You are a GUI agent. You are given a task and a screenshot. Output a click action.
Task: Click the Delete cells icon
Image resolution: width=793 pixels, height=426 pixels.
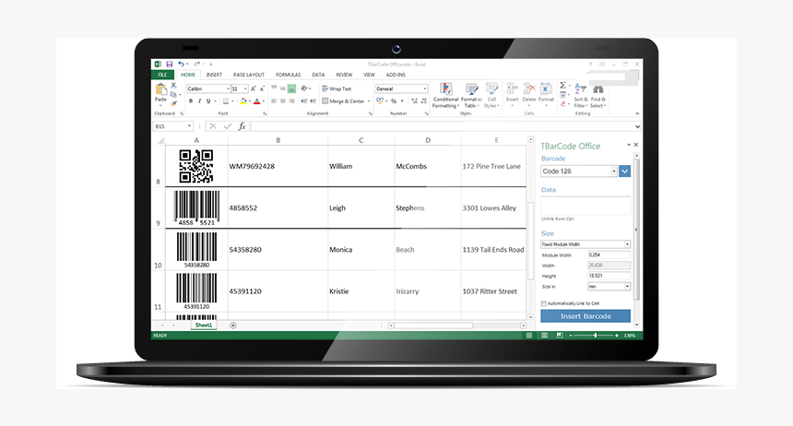pos(529,89)
